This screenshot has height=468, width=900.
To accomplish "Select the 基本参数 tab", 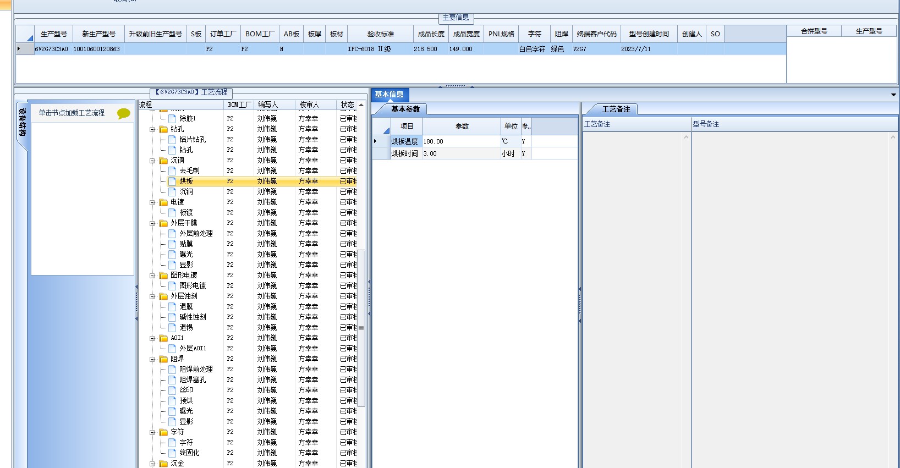I will [405, 109].
